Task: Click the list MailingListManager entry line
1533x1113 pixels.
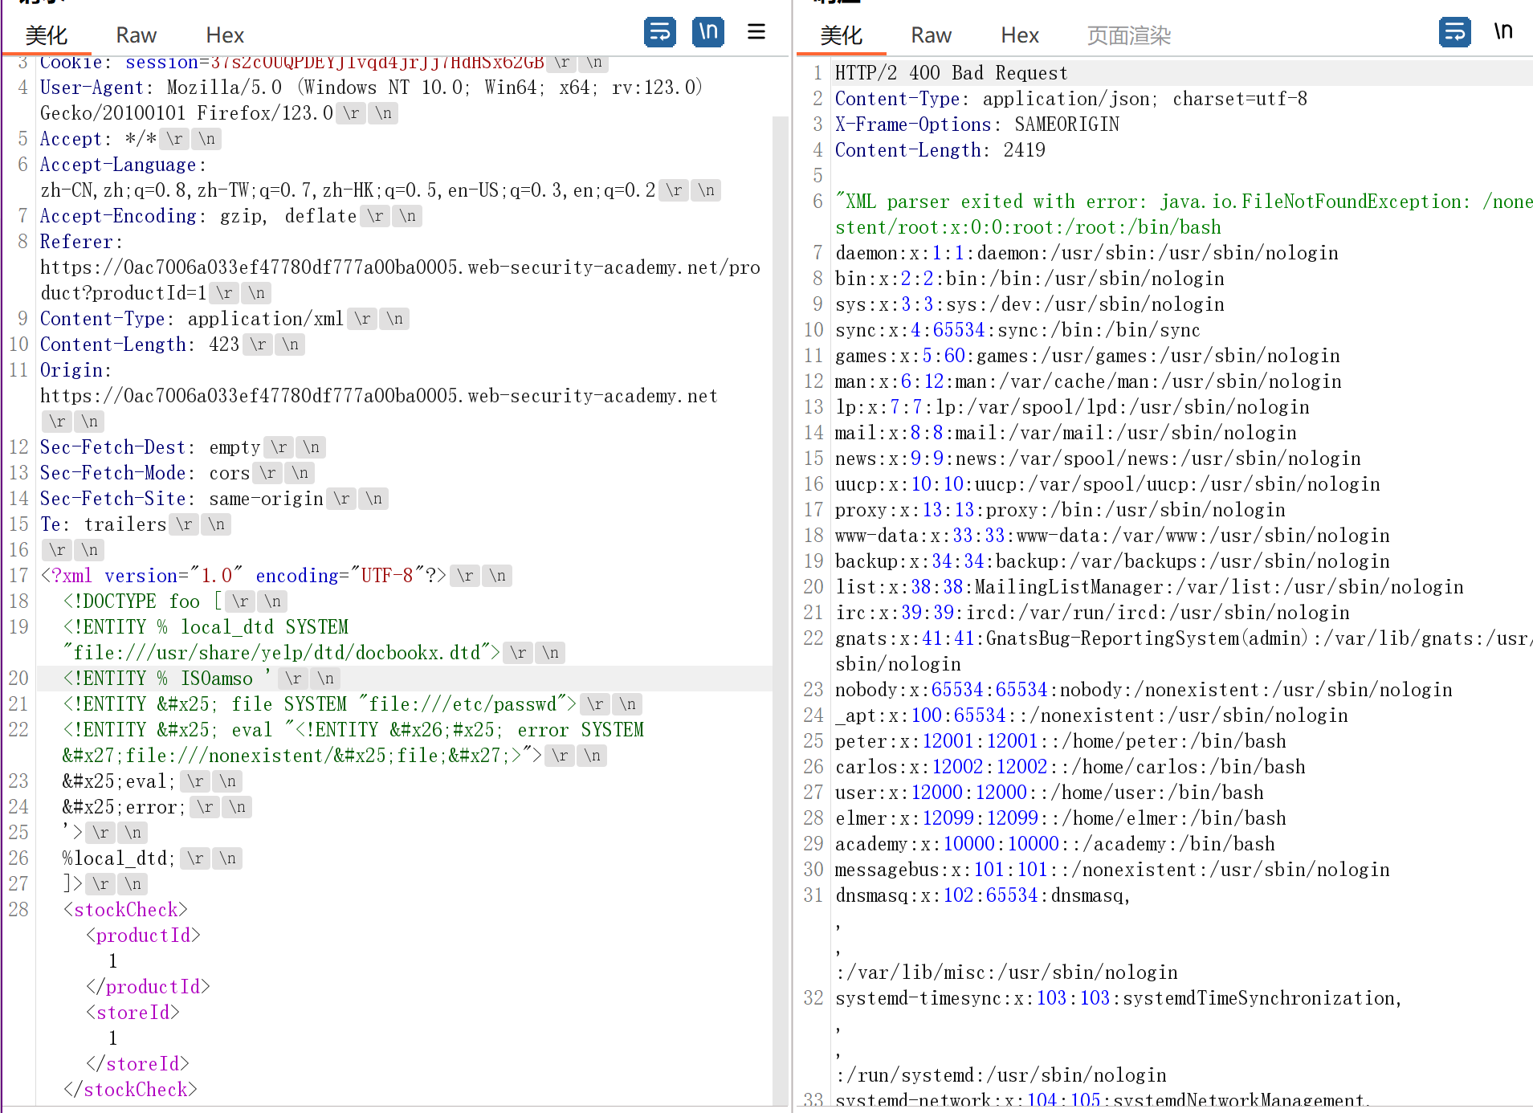Action: pos(1149,587)
